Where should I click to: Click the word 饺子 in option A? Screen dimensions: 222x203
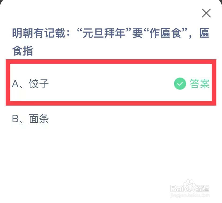39,84
